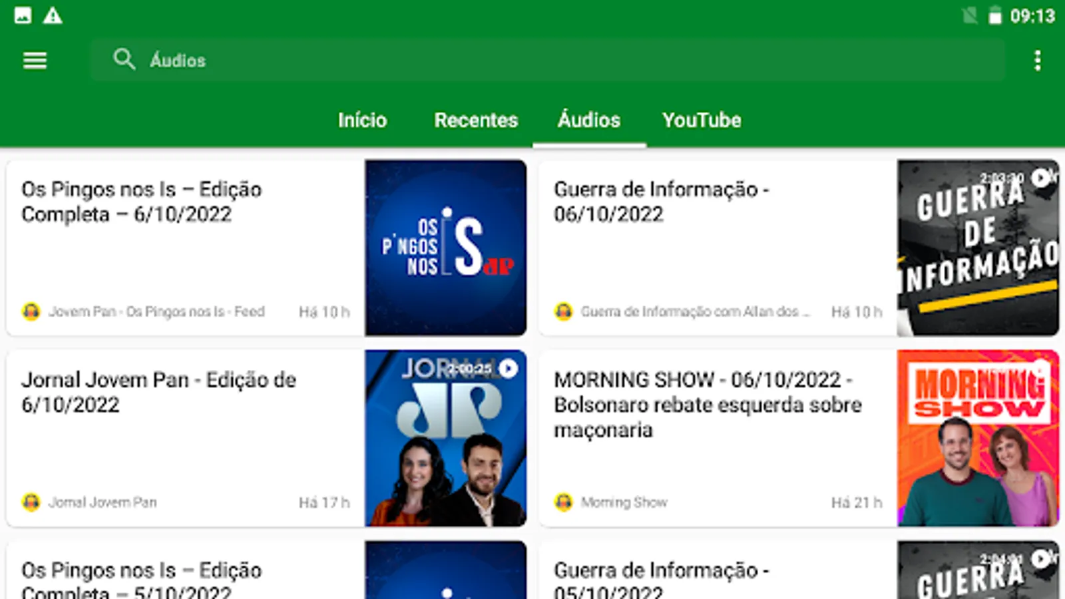The height and width of the screenshot is (599, 1065).
Task: Switch to the YouTube tab
Action: [x=702, y=120]
